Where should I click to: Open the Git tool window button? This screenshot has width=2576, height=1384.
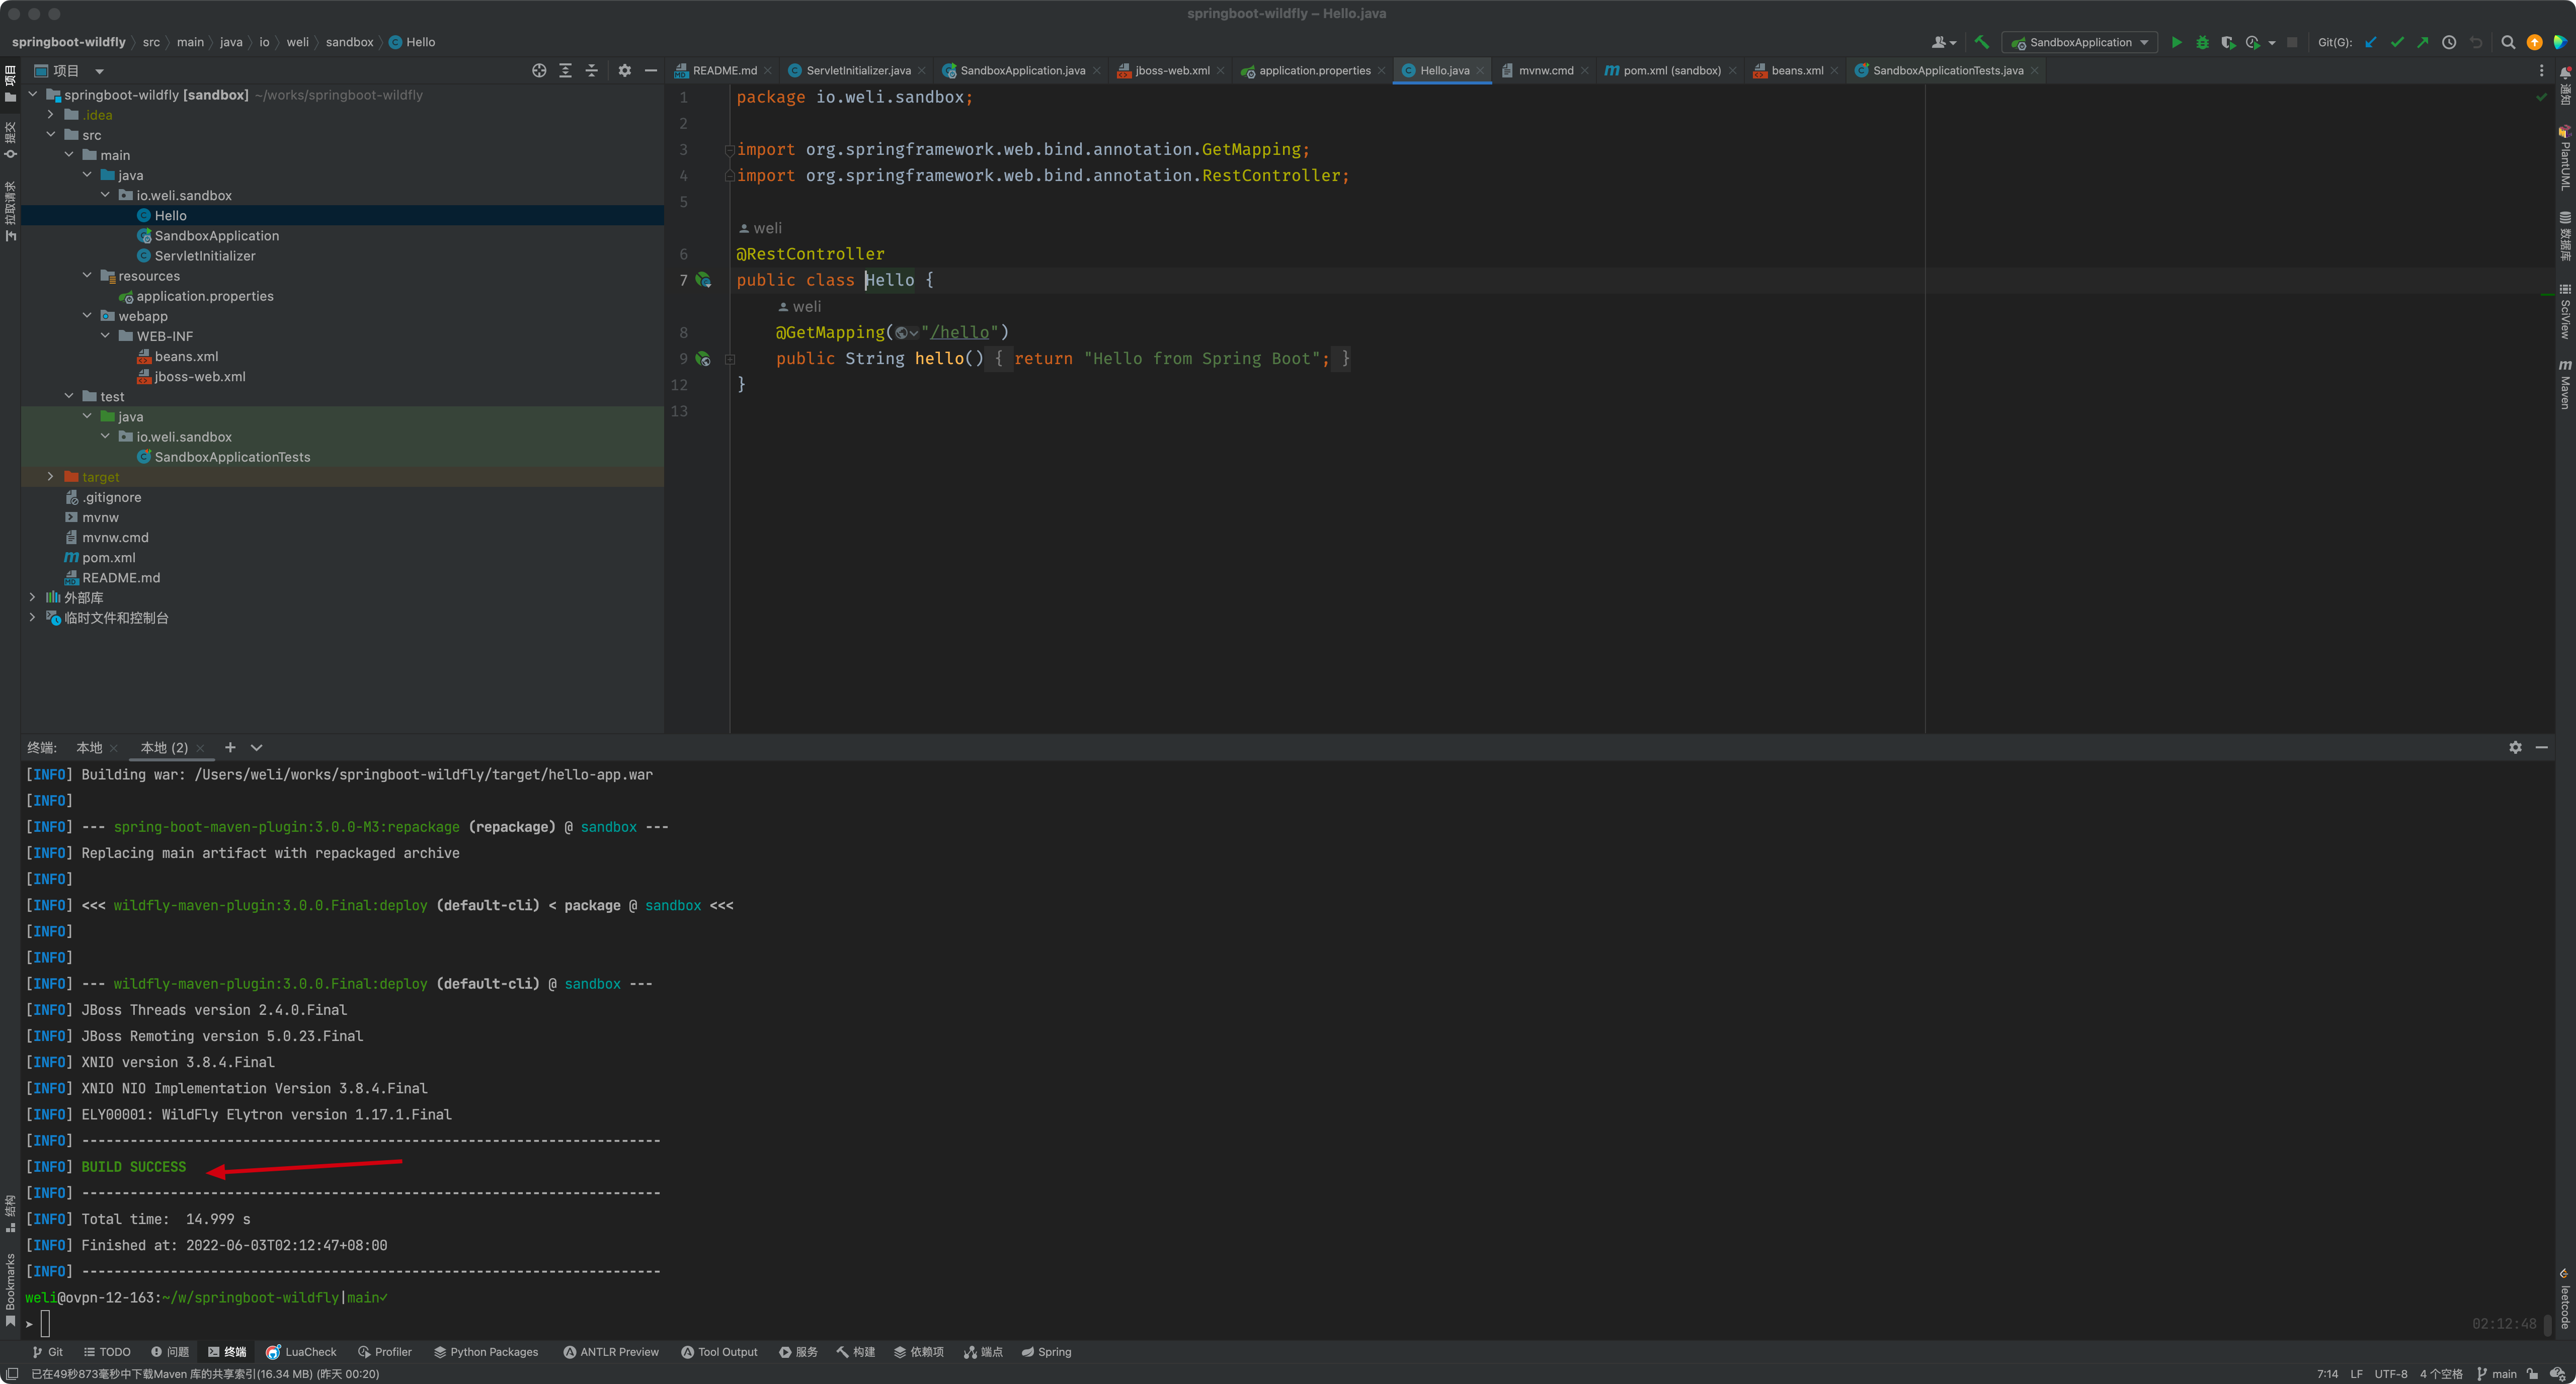[47, 1352]
